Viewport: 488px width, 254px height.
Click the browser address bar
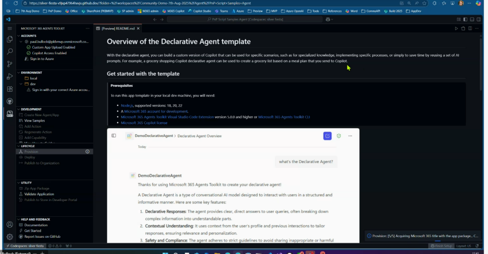[x=212, y=3]
